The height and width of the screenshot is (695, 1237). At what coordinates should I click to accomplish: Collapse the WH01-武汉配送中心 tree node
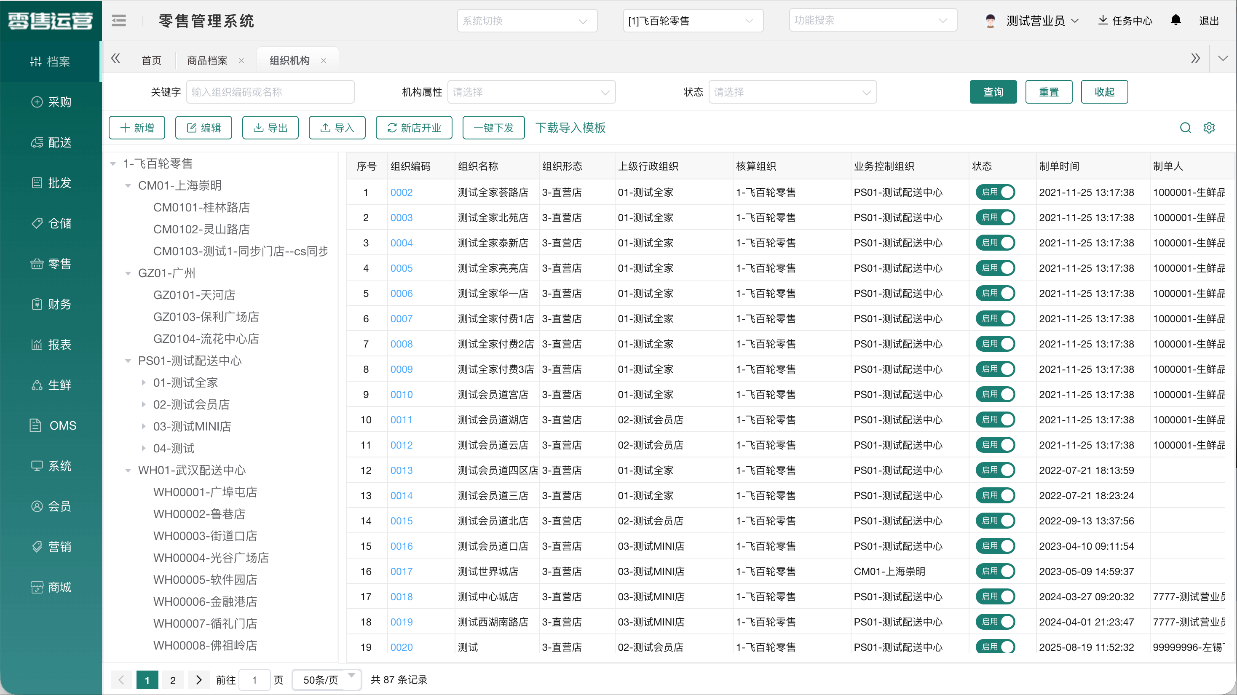128,470
